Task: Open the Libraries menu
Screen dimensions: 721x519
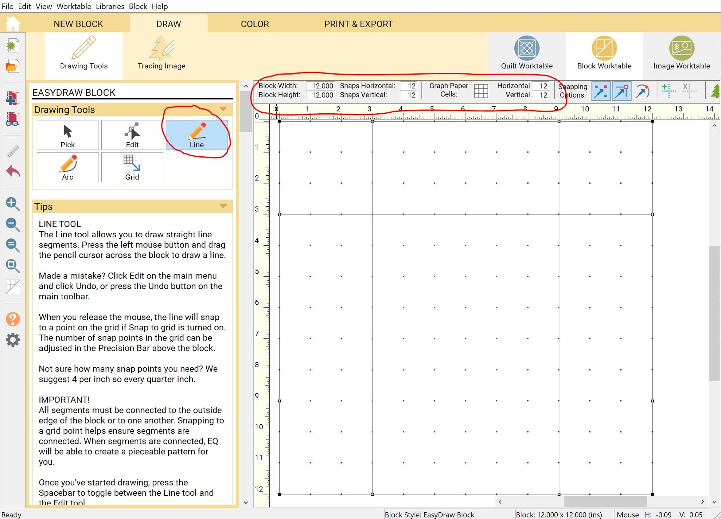Action: 110,6
